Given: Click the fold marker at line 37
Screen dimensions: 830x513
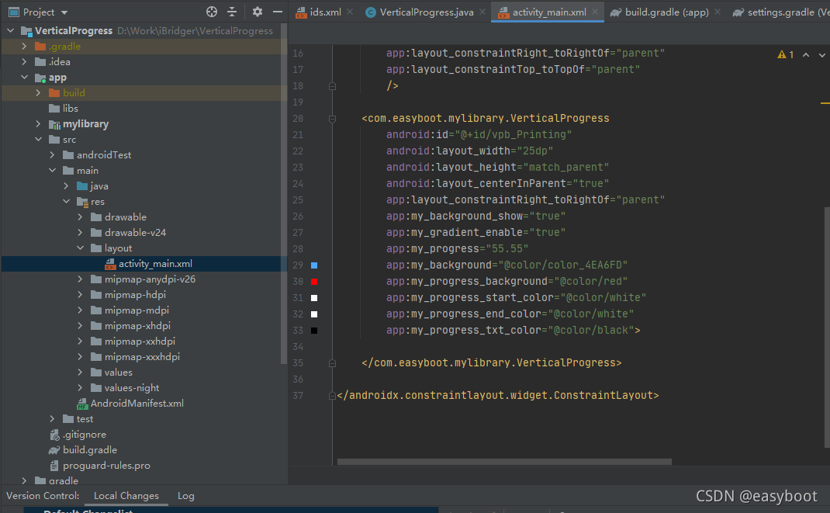Looking at the screenshot, I should point(333,396).
